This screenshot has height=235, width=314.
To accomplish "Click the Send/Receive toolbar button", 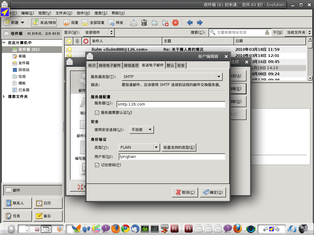I will click(44, 23).
